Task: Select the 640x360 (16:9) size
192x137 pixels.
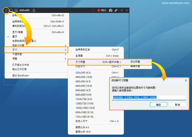Action: point(89,86)
